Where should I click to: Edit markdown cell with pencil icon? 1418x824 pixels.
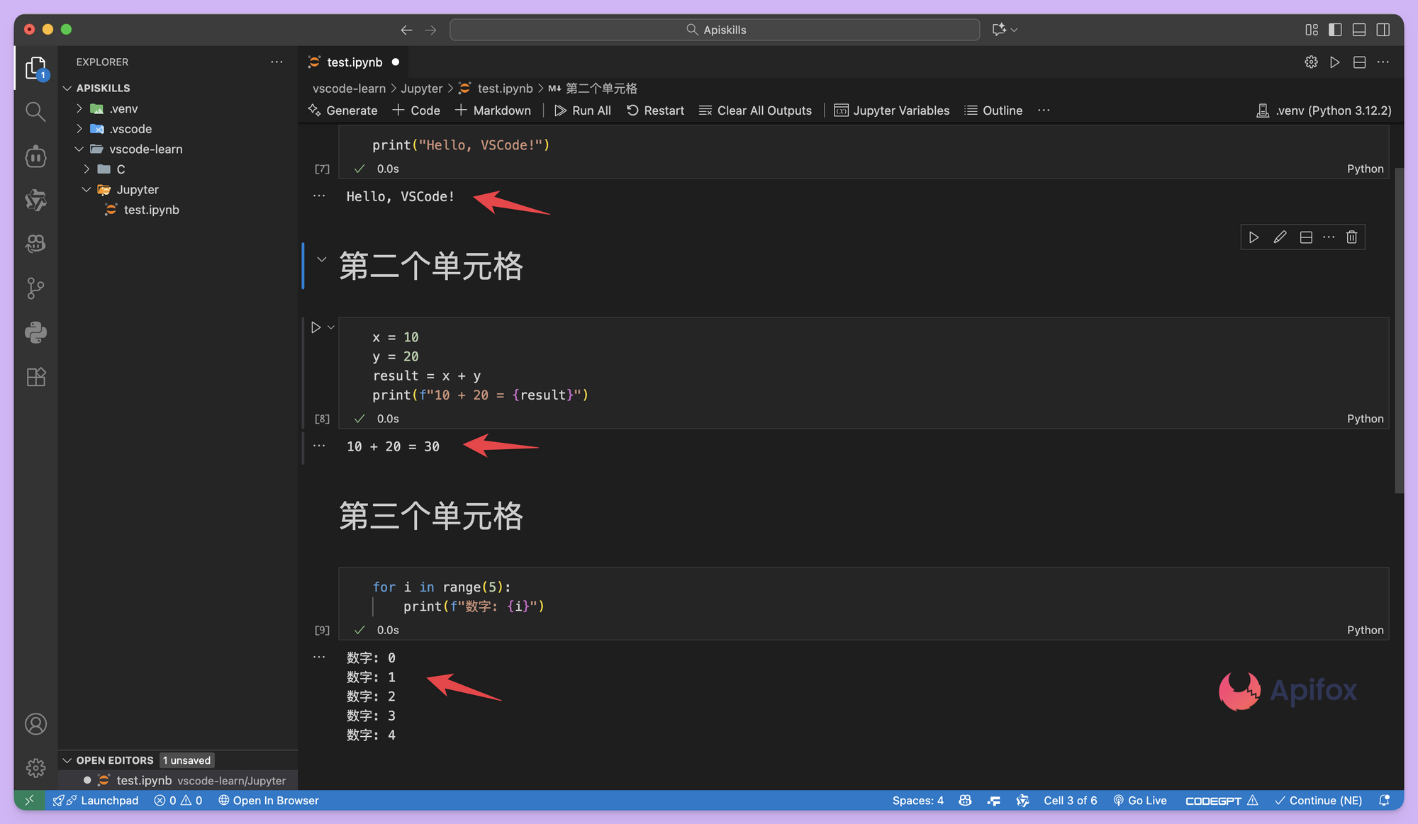1279,237
